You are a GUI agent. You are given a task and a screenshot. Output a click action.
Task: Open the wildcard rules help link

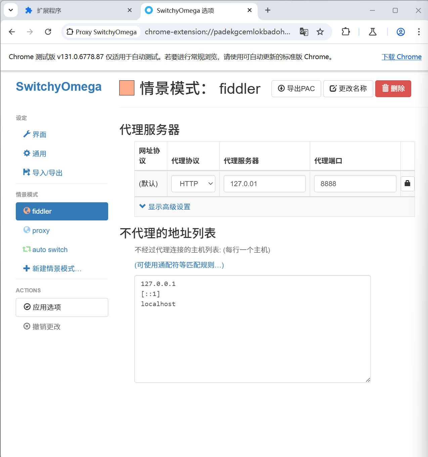point(179,265)
